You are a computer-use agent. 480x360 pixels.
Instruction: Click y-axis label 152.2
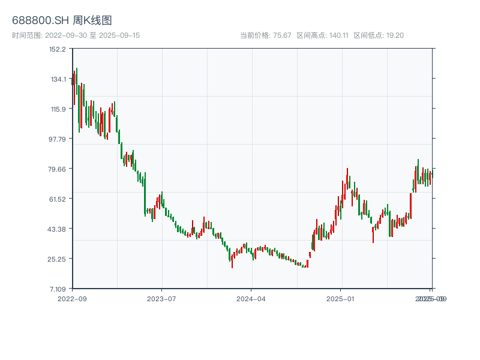[x=58, y=49]
